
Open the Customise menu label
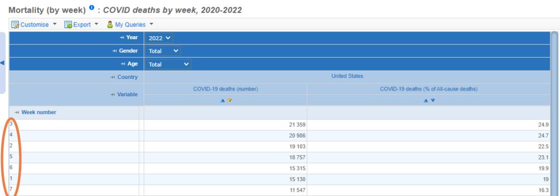(35, 24)
